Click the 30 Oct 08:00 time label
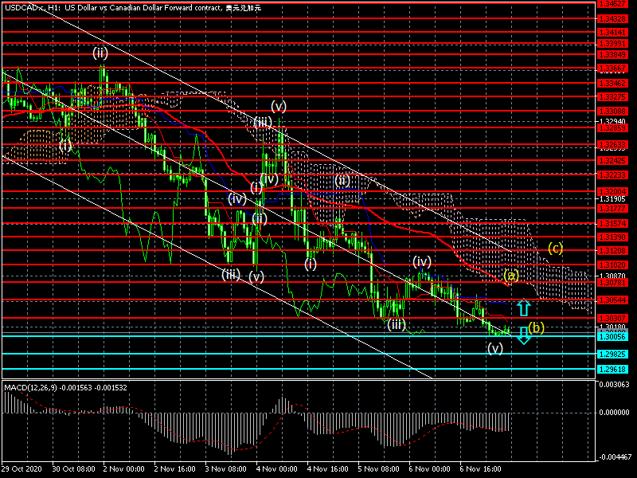Image resolution: width=637 pixels, height=478 pixels. coord(74,468)
